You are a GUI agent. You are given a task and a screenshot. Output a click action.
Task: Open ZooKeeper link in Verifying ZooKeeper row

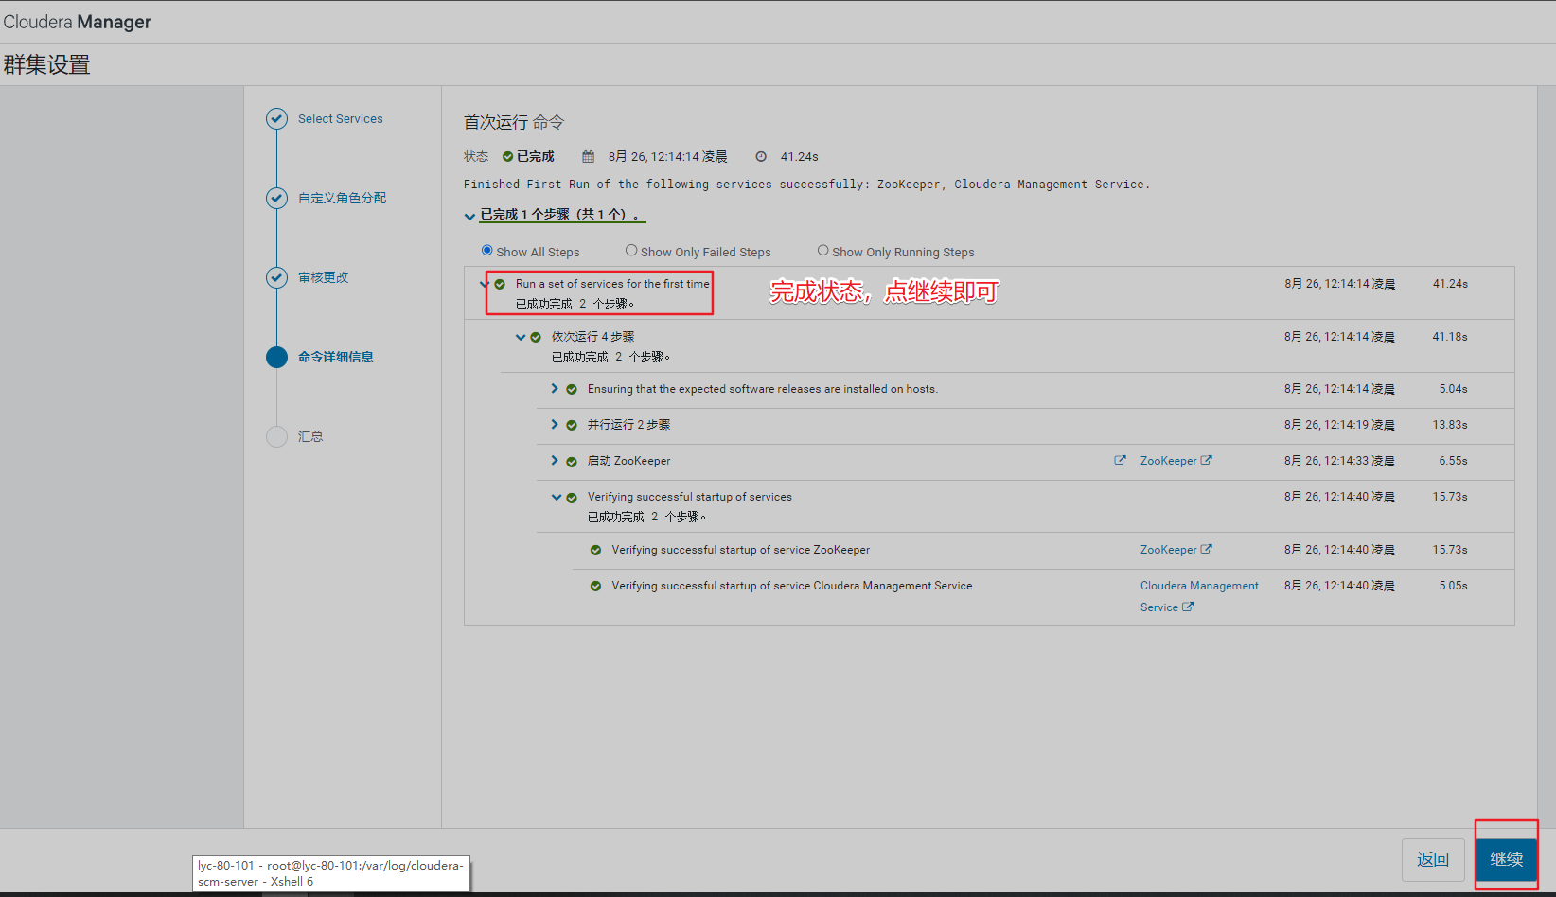click(1168, 550)
